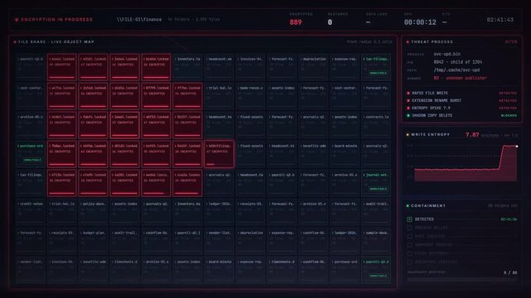Click the Snapshot Restore progress bar
The image size is (531, 298).
point(462,280)
